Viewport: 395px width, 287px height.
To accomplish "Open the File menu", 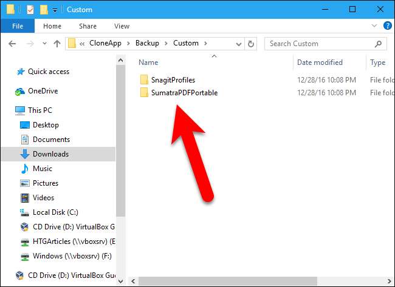I will (18, 26).
